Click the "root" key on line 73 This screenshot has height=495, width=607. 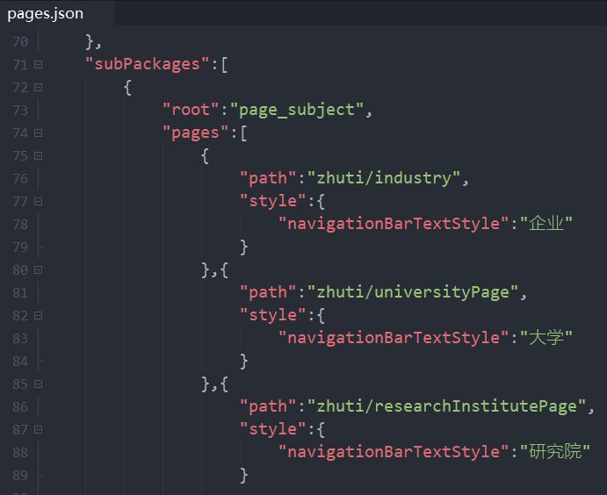(x=188, y=110)
